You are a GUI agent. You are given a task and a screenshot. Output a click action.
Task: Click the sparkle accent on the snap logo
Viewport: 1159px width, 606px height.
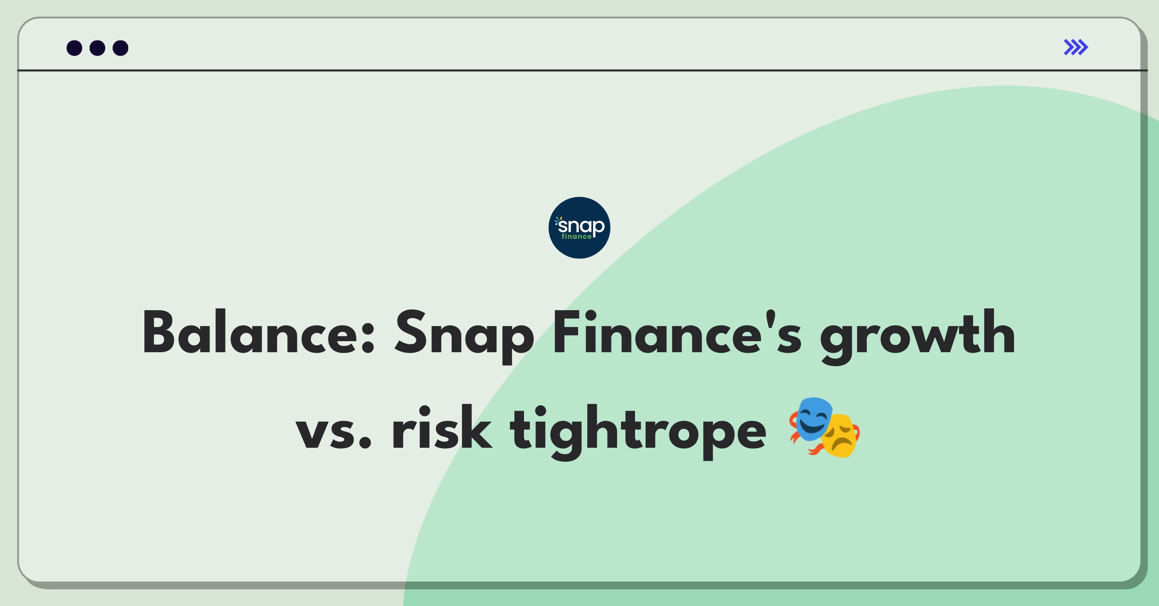pyautogui.click(x=558, y=220)
